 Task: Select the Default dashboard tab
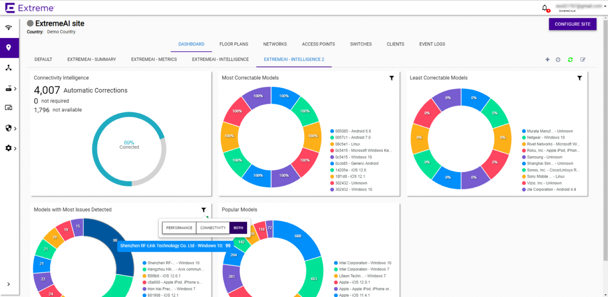tap(43, 59)
